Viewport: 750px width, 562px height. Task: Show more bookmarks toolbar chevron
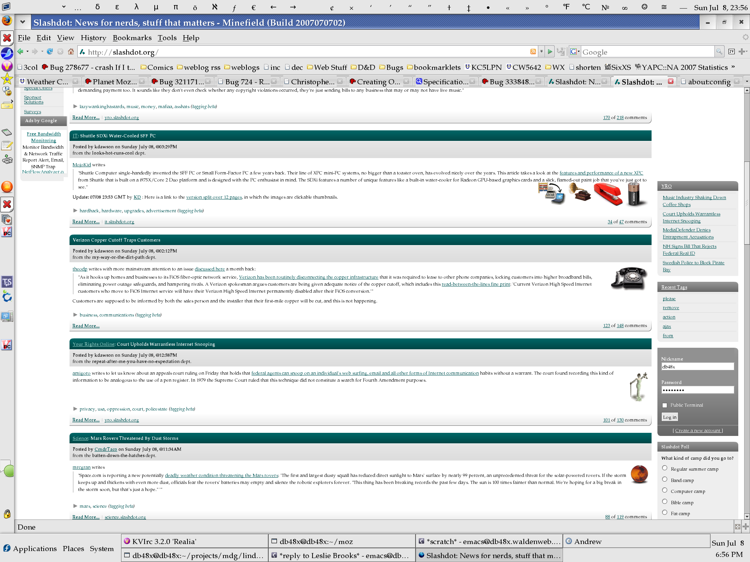coord(733,67)
